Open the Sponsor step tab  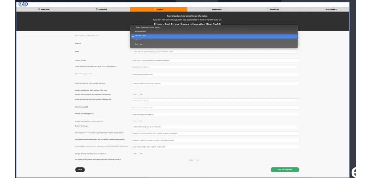pyautogui.click(x=101, y=10)
